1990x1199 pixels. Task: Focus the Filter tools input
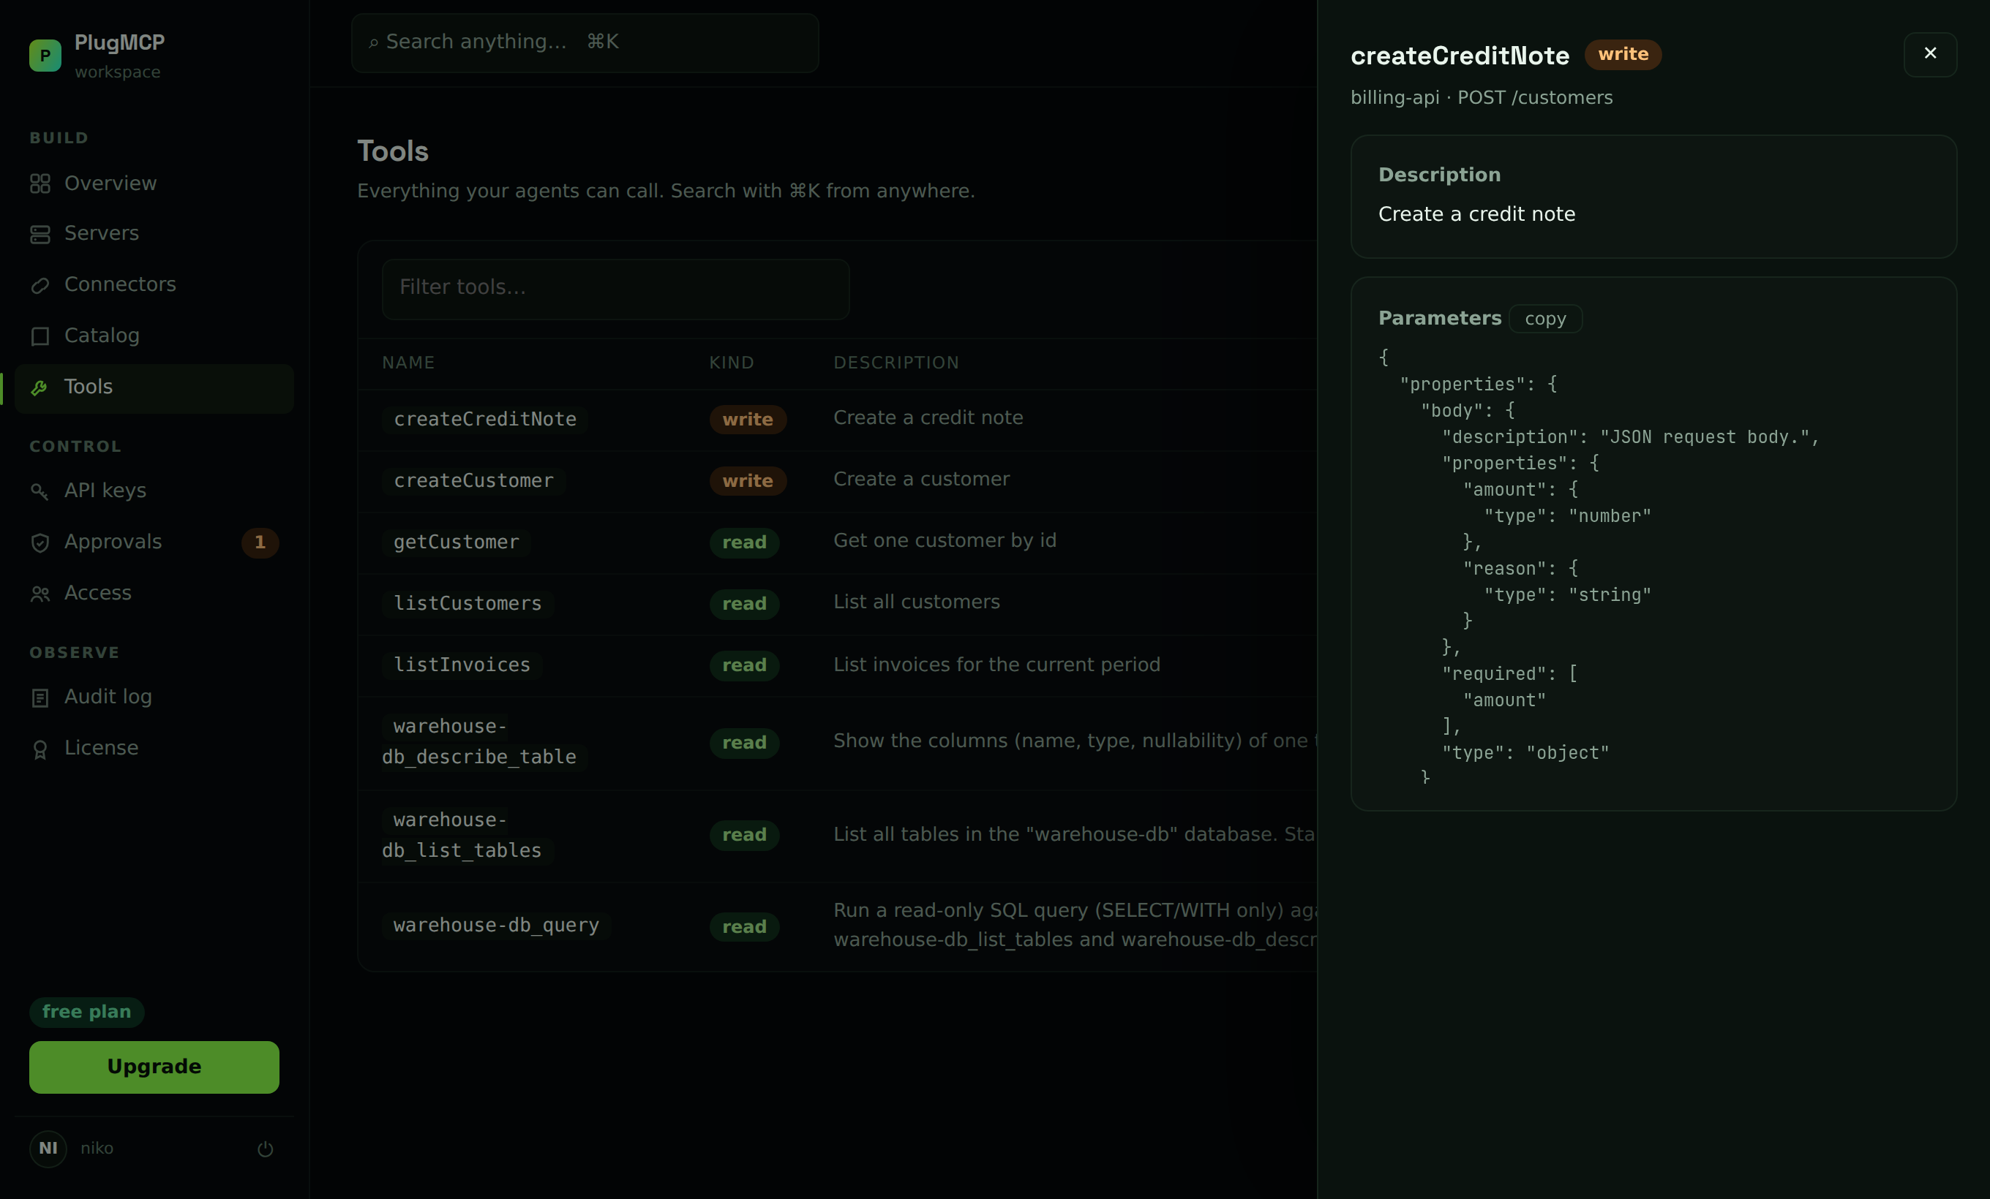point(615,288)
